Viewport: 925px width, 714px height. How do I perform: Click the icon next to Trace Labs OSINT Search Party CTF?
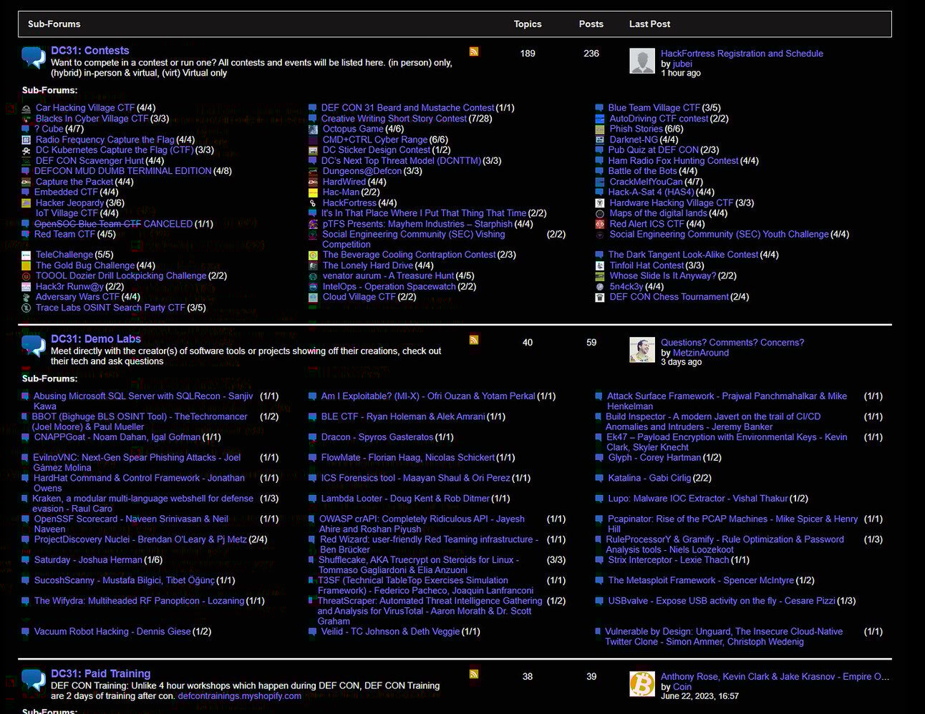click(x=26, y=308)
